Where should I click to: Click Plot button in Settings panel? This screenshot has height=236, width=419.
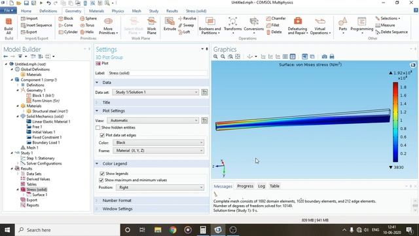click(x=102, y=64)
